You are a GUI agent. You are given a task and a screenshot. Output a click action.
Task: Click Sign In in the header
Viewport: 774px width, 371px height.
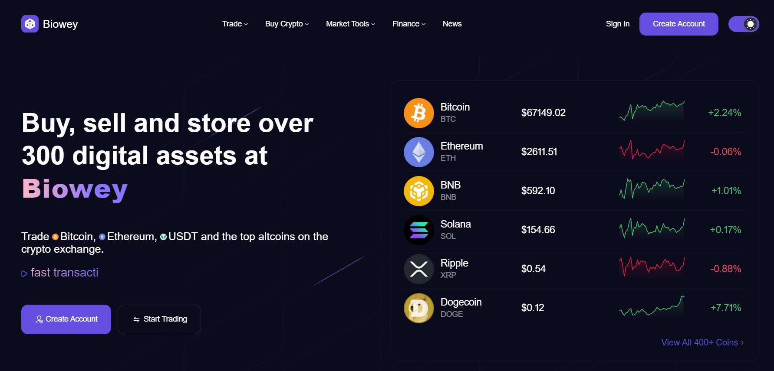[617, 24]
